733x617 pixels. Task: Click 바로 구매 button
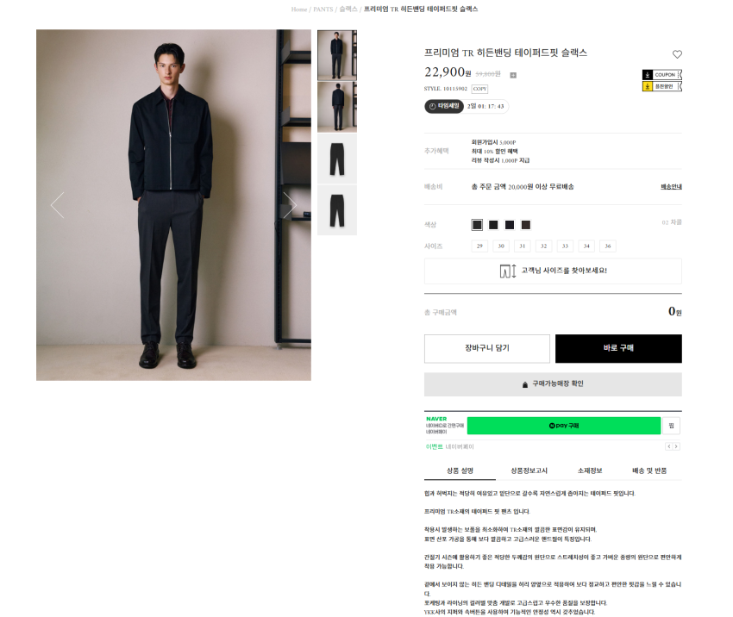tap(618, 348)
